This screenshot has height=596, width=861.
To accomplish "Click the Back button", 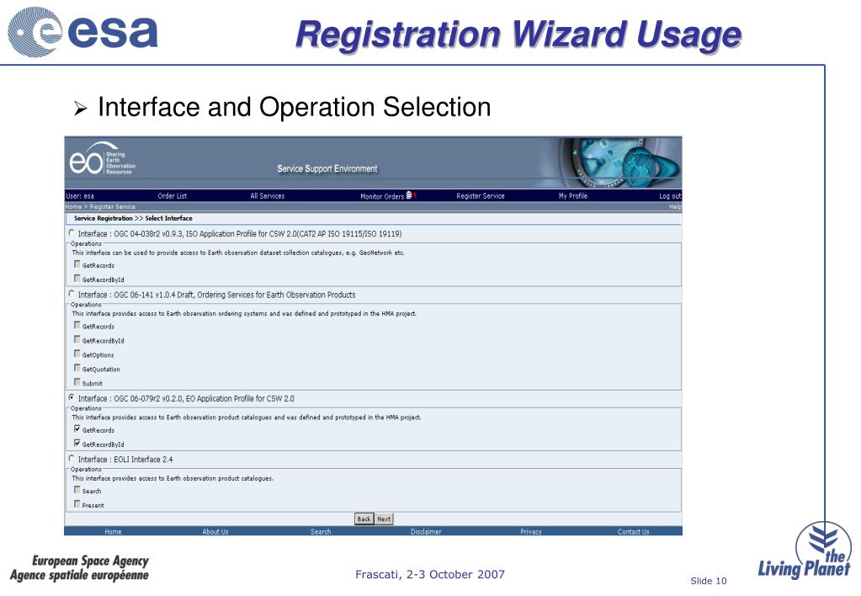I will pyautogui.click(x=364, y=519).
